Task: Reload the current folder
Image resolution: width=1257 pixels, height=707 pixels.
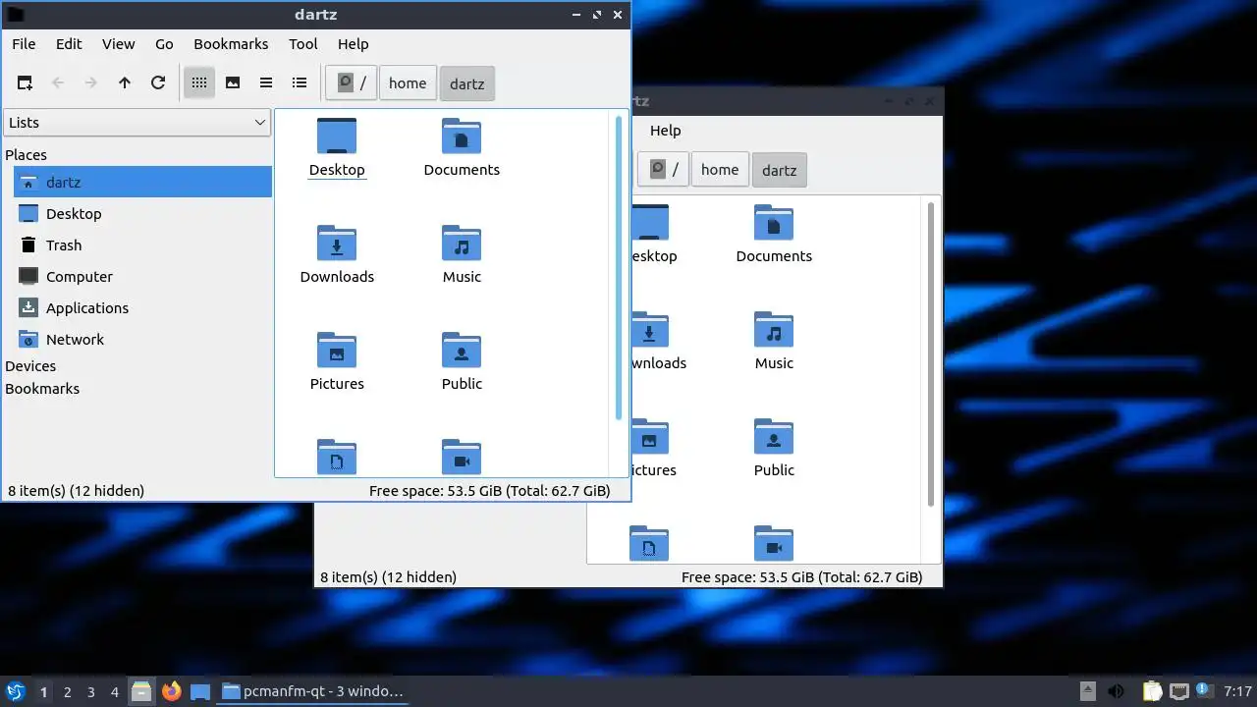Action: click(x=158, y=83)
